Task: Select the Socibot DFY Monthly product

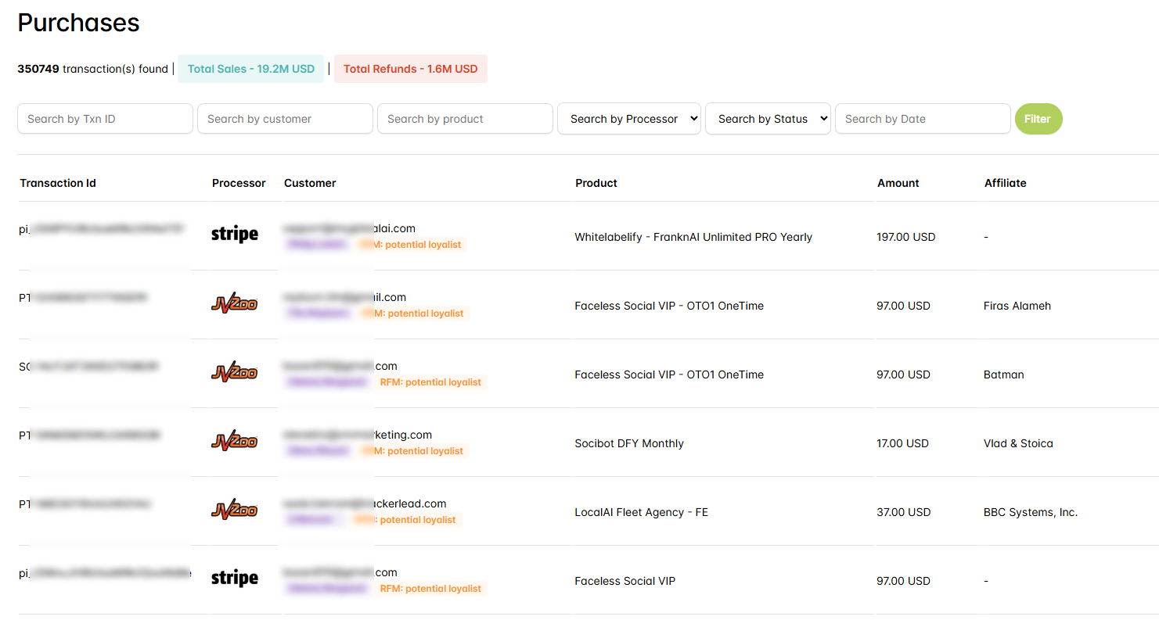Action: [x=629, y=443]
